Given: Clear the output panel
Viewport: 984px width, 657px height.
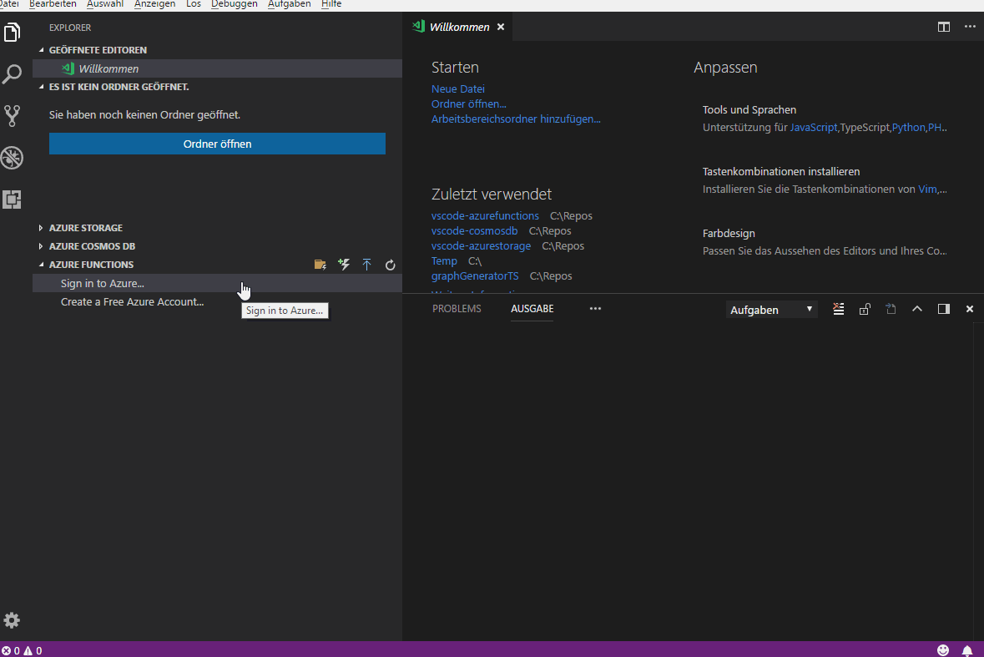Looking at the screenshot, I should tap(839, 309).
